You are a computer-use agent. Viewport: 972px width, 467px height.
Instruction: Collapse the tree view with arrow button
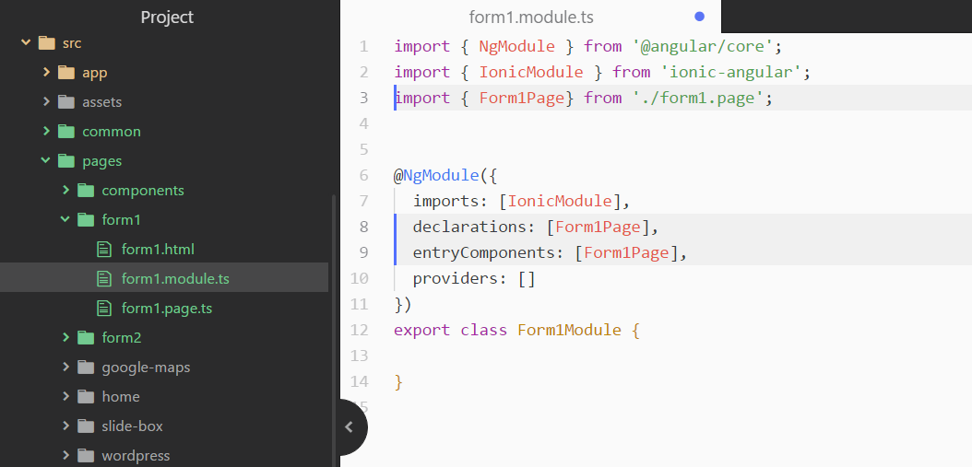pos(350,426)
